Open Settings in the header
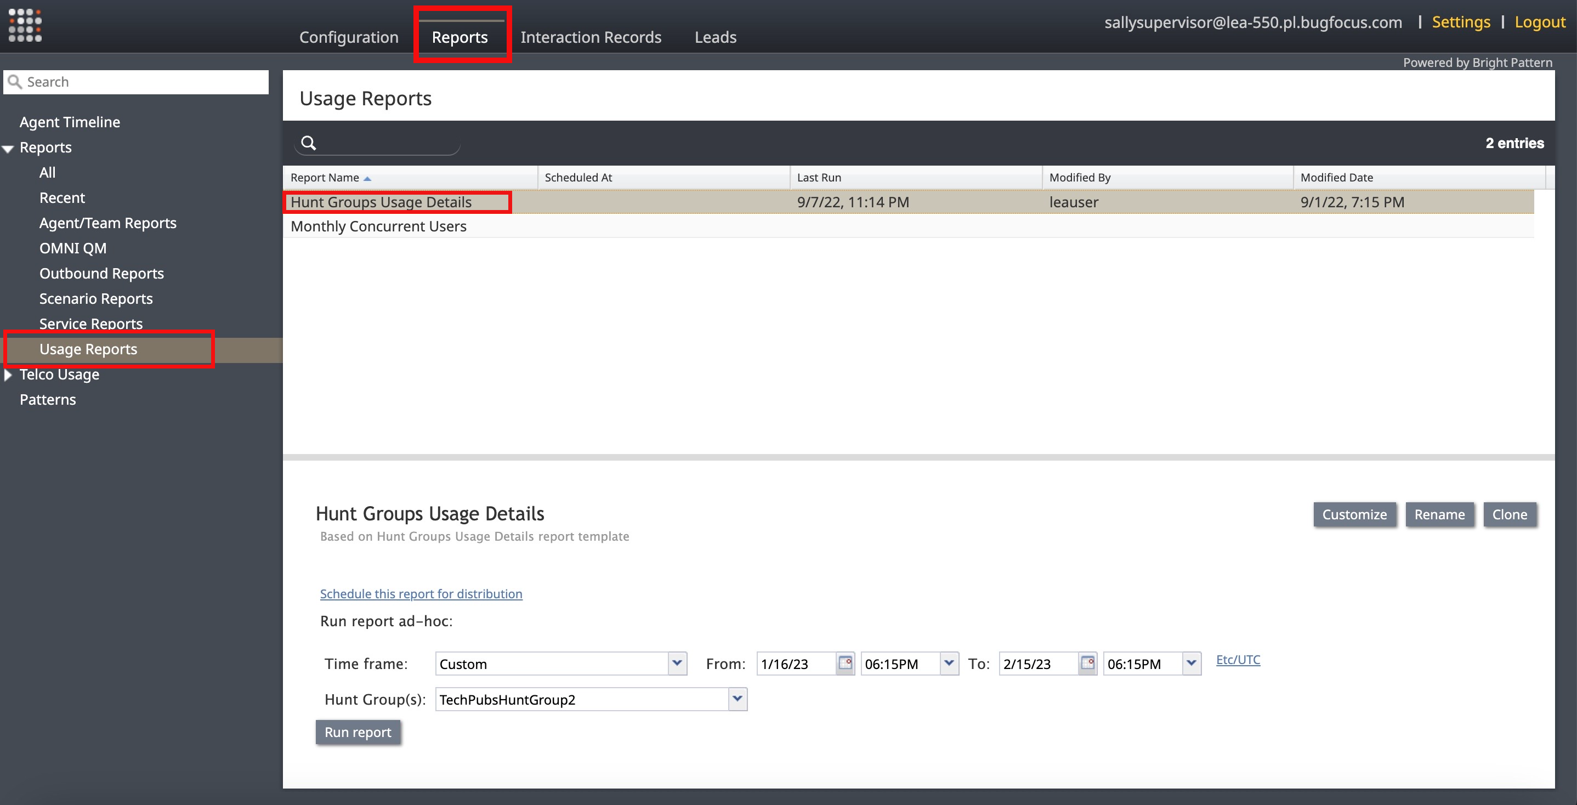Viewport: 1577px width, 805px height. point(1461,22)
